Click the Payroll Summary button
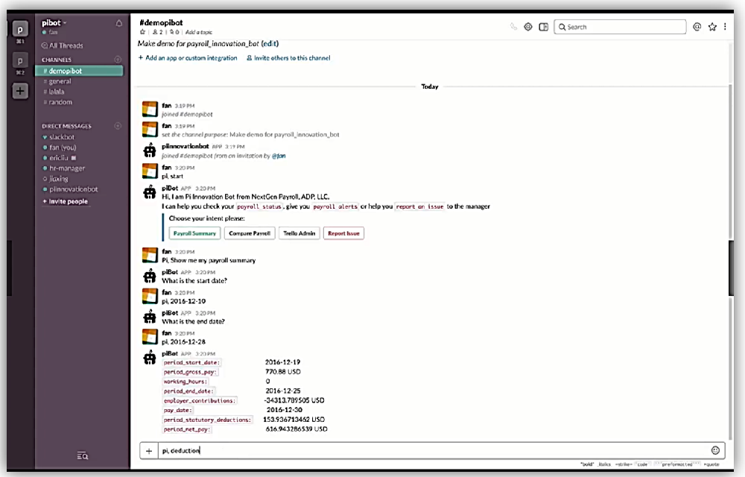Image resolution: width=745 pixels, height=477 pixels. click(x=194, y=233)
